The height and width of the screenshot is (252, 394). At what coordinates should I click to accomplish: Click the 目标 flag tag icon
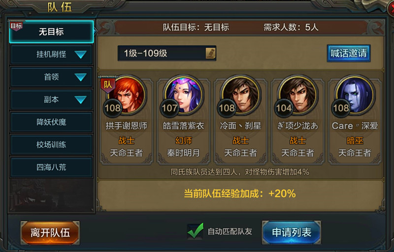[16, 26]
